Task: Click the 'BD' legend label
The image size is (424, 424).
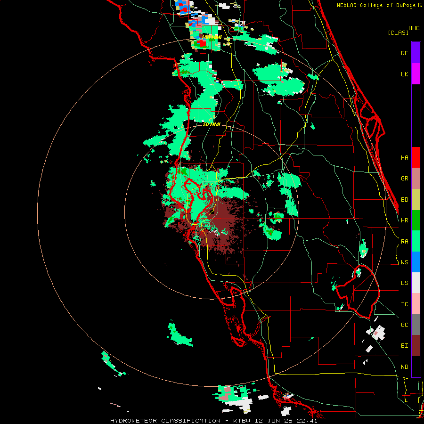Action: (x=404, y=200)
